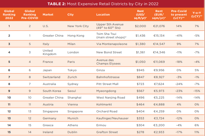Click the 'Avenue des Champs Elysees' cell
Screen dimensions: 205x136
(x=108, y=62)
